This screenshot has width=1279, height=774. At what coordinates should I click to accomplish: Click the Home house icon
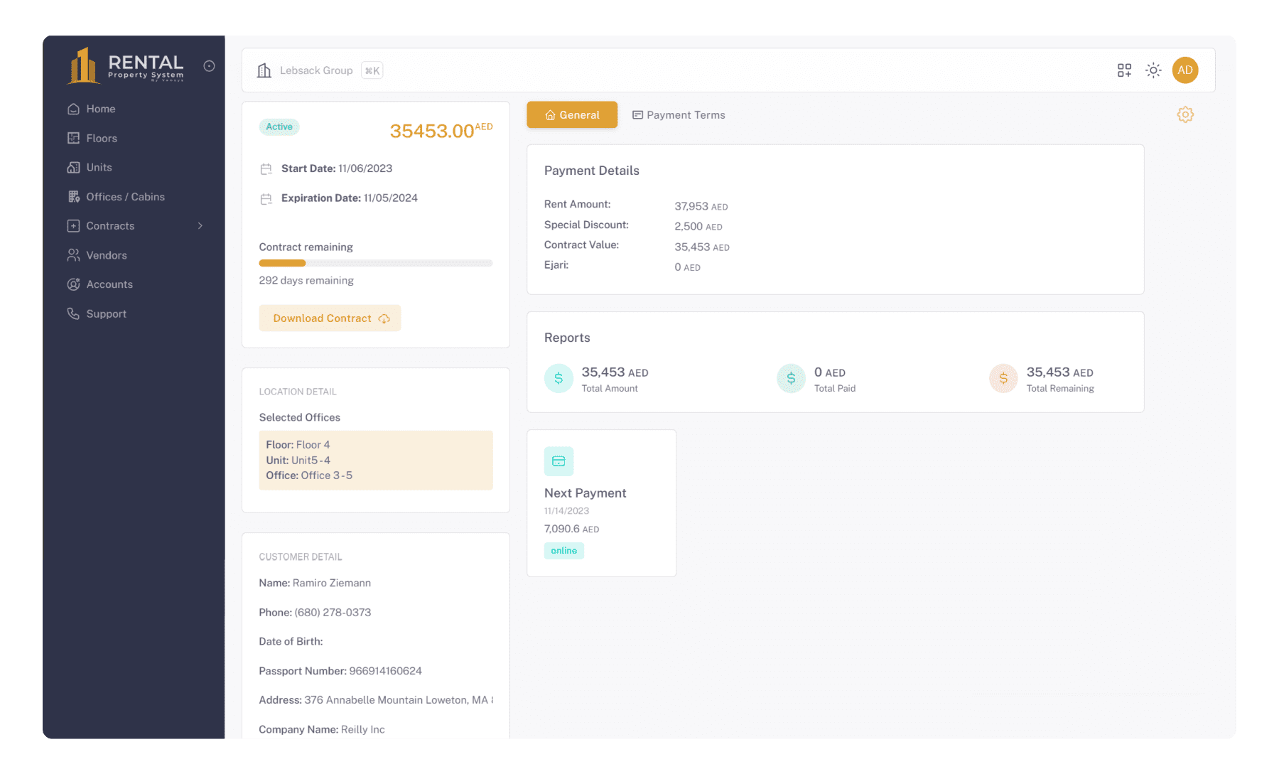(73, 109)
